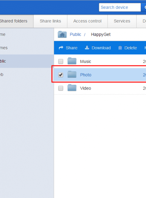Open the Share links tab
The width and height of the screenshot is (146, 198).
(x=50, y=21)
